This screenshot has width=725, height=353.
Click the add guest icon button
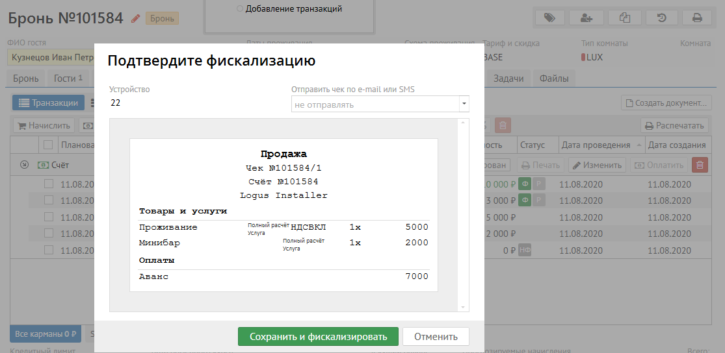tap(586, 18)
